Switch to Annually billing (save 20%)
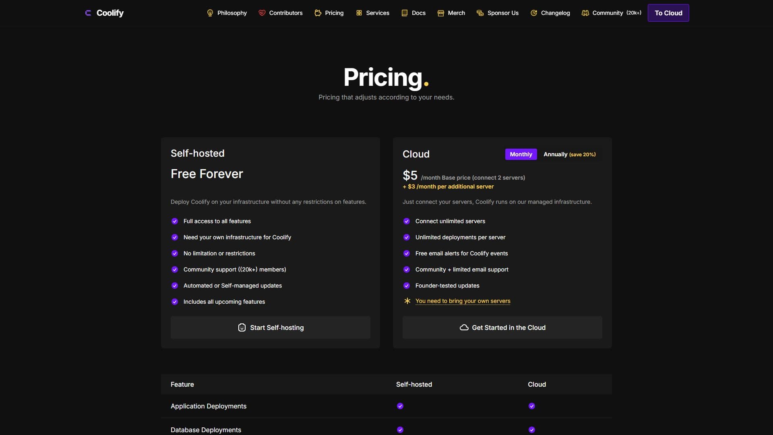 [x=570, y=154]
